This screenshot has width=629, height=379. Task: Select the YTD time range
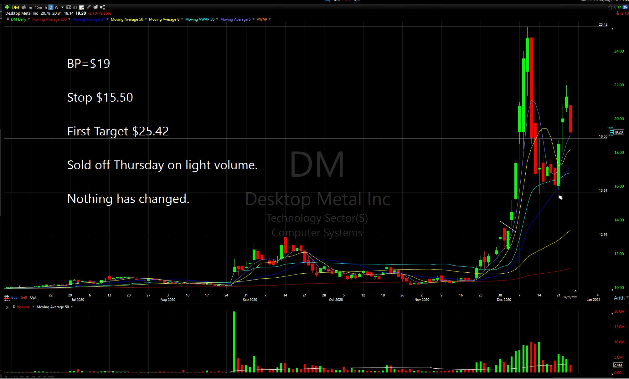(x=16, y=376)
